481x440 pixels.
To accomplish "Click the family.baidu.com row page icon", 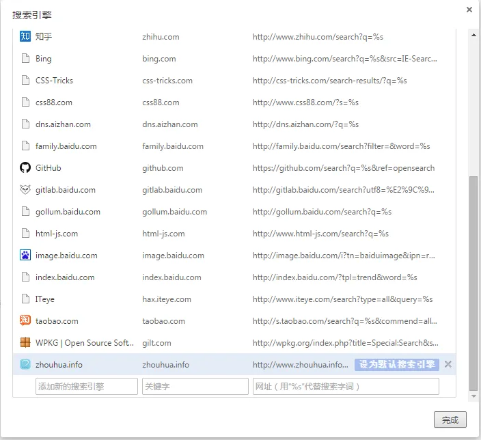I will point(25,146).
